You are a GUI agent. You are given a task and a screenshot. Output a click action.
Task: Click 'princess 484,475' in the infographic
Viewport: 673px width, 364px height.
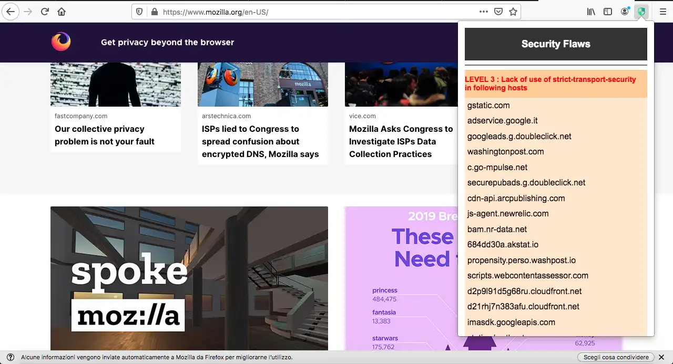tap(385, 295)
